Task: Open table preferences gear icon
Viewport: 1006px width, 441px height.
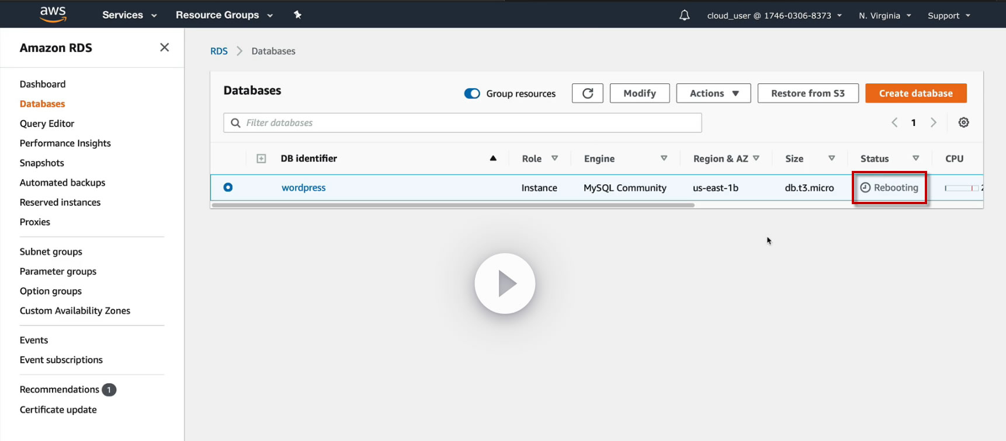Action: click(x=964, y=123)
